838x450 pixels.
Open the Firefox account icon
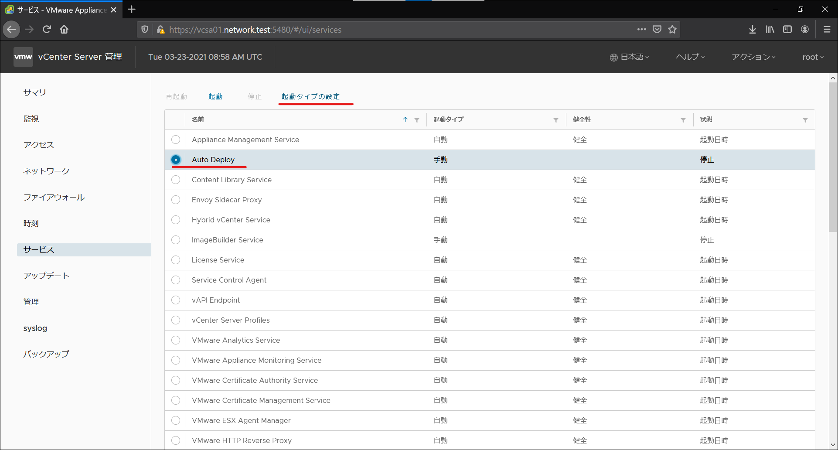805,29
